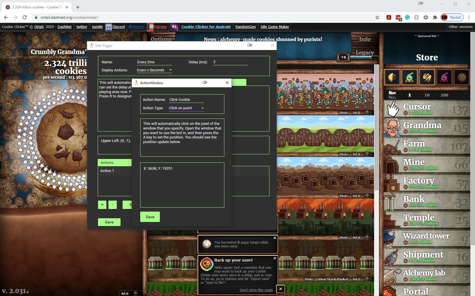The width and height of the screenshot is (475, 296).
Task: Add an action with the plus button
Action: pos(102,205)
